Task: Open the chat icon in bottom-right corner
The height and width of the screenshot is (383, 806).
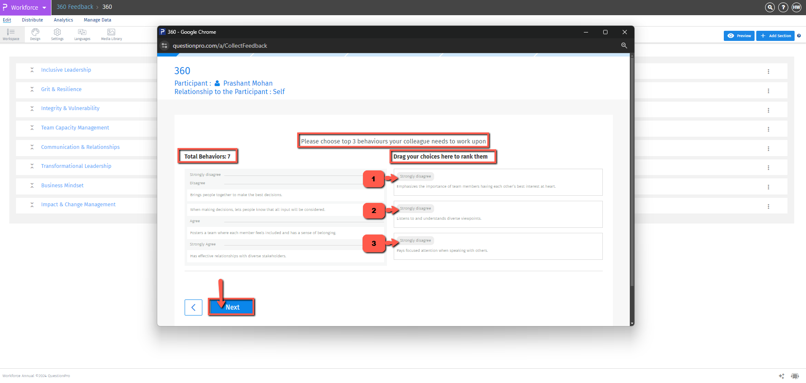Action: pyautogui.click(x=795, y=376)
